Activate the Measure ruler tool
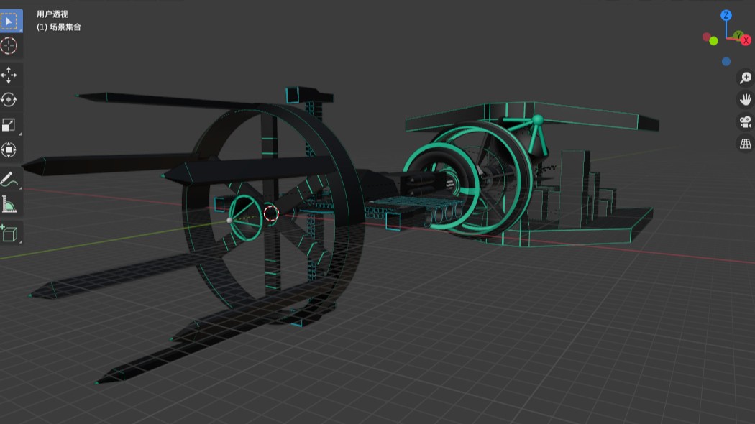This screenshot has height=424, width=755. [x=9, y=205]
